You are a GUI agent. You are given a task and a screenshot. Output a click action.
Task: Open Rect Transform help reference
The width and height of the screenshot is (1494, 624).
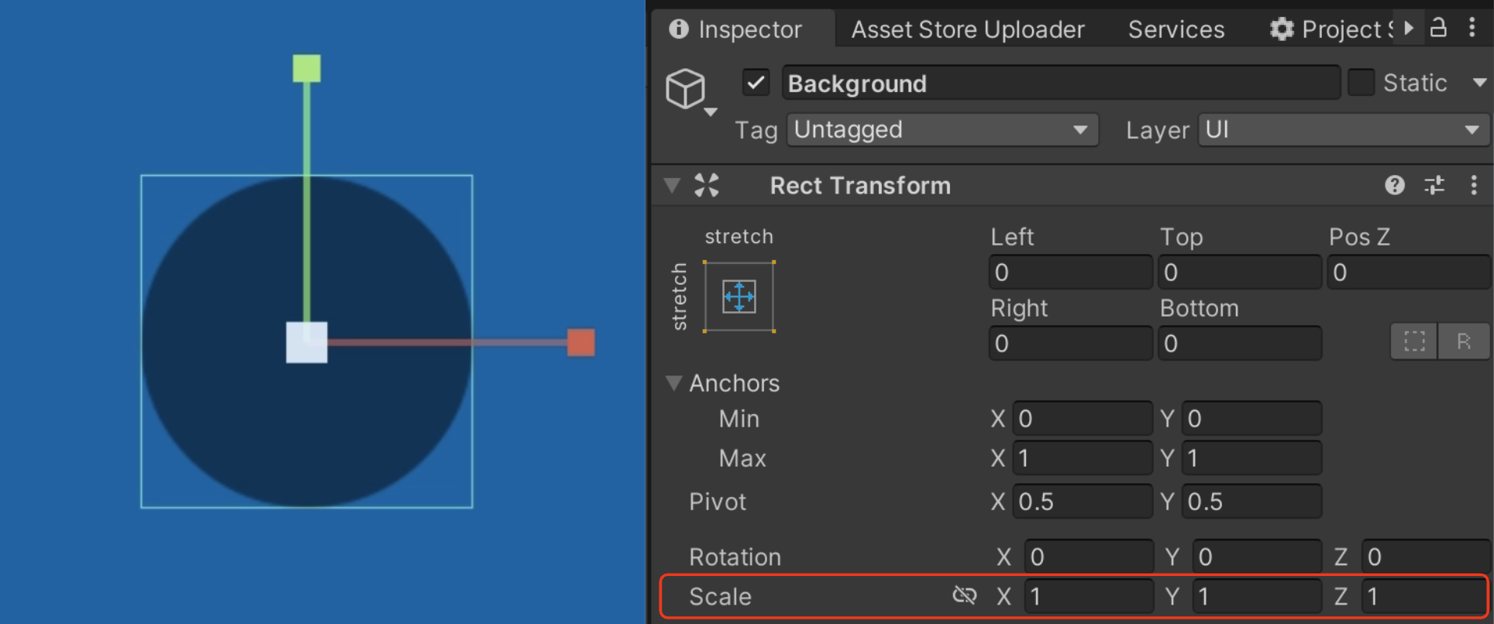pyautogui.click(x=1395, y=185)
